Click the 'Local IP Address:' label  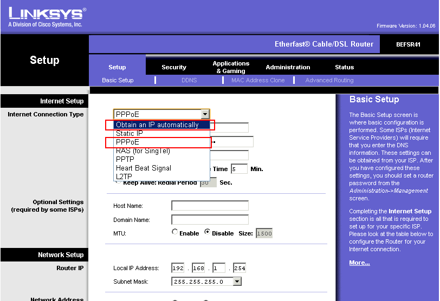(x=136, y=268)
